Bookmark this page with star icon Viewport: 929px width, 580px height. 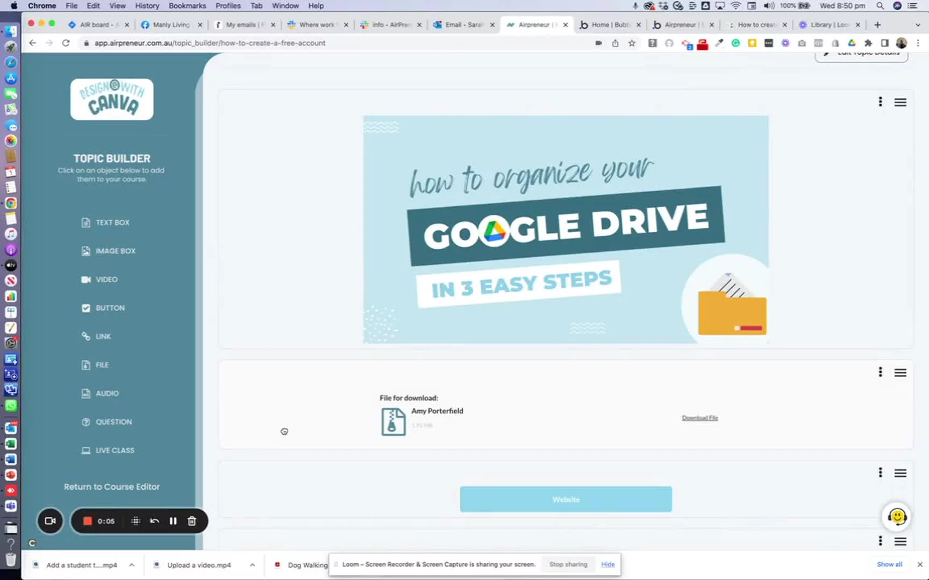[632, 43]
